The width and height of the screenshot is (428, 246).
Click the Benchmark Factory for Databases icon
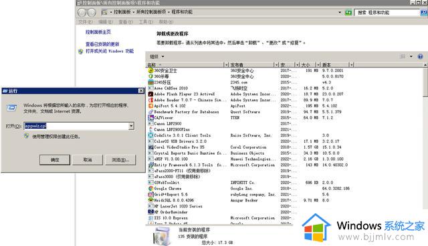pyautogui.click(x=150, y=112)
